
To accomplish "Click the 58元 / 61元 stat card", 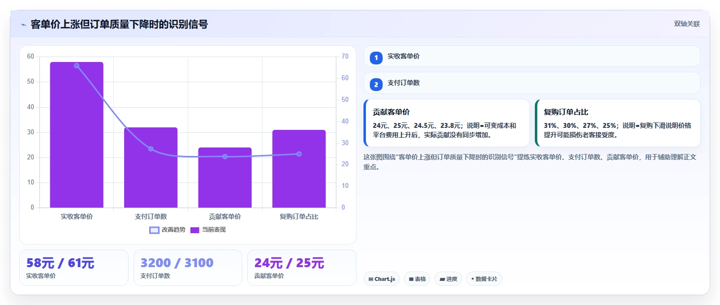I will tap(74, 268).
